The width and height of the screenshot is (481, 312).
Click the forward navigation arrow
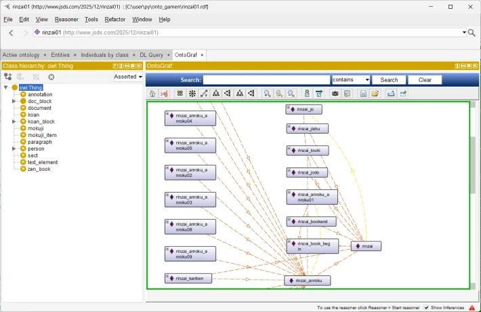pos(26,33)
